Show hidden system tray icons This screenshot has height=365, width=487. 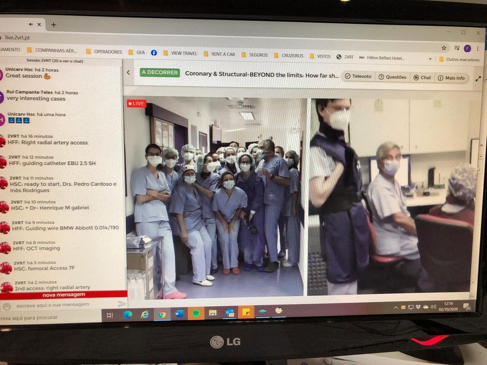396,308
